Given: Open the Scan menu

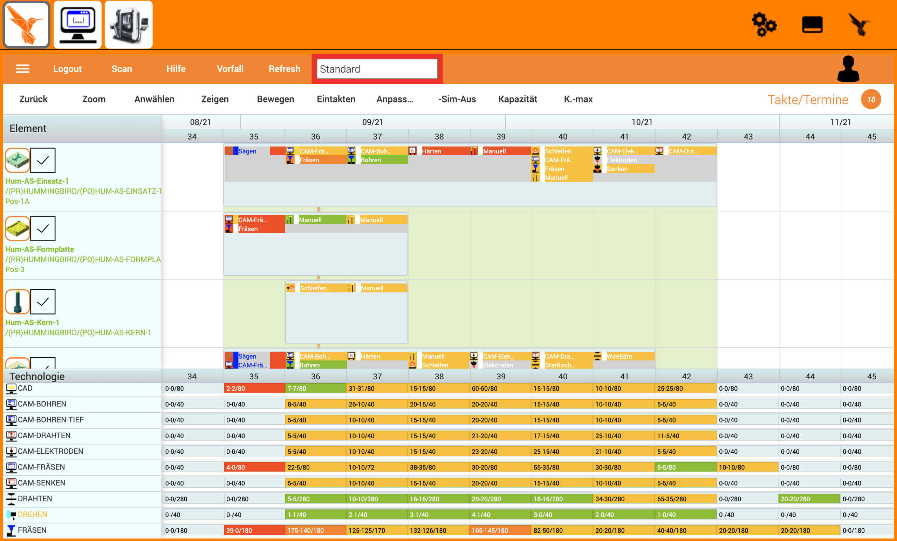Looking at the screenshot, I should [x=121, y=68].
